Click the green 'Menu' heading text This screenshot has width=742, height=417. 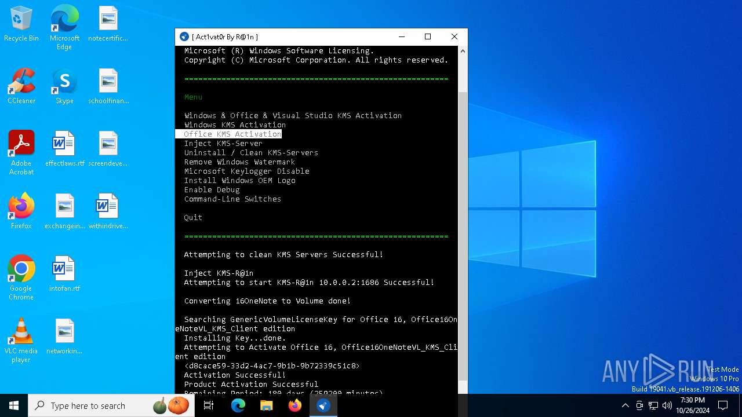[193, 97]
